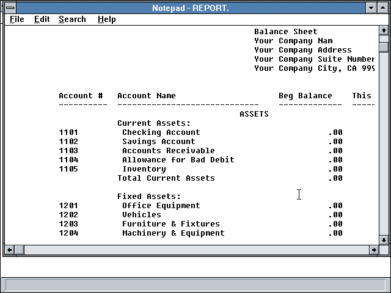Image resolution: width=391 pixels, height=293 pixels.
Task: Click the .00 total for Total Current Assets
Action: 335,178
